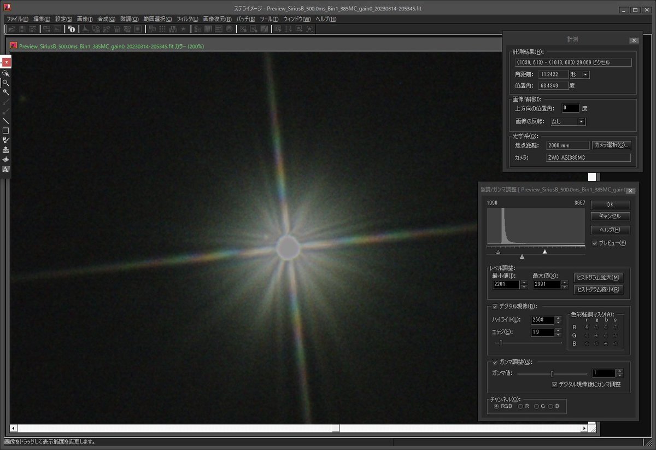Click the image information icon in toolbar
The image size is (656, 450).
71,28
